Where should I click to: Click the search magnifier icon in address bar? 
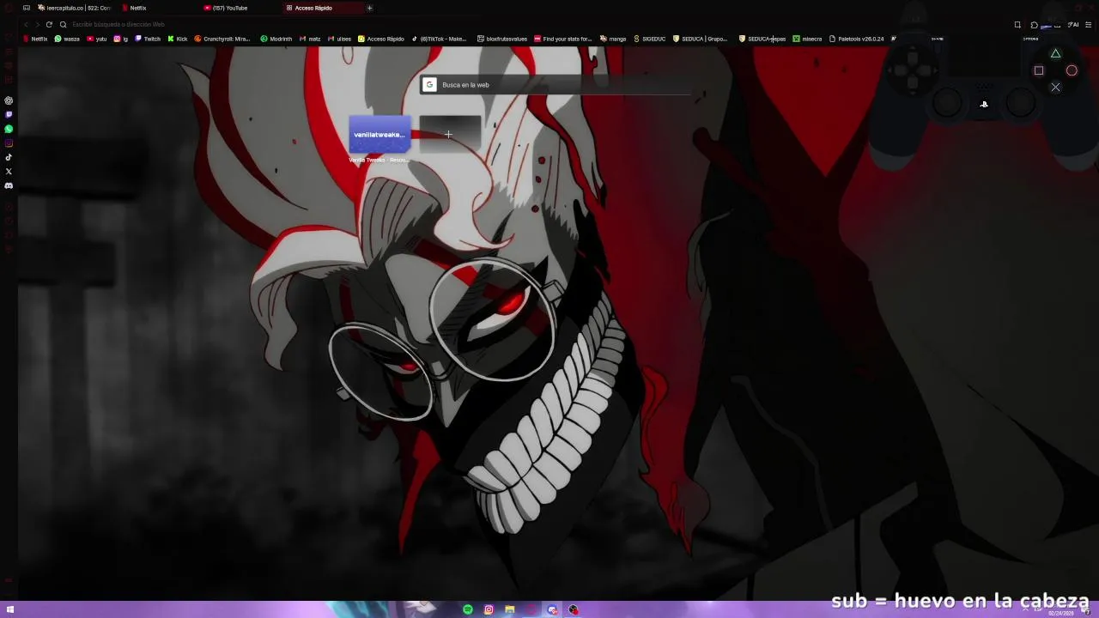coord(63,24)
